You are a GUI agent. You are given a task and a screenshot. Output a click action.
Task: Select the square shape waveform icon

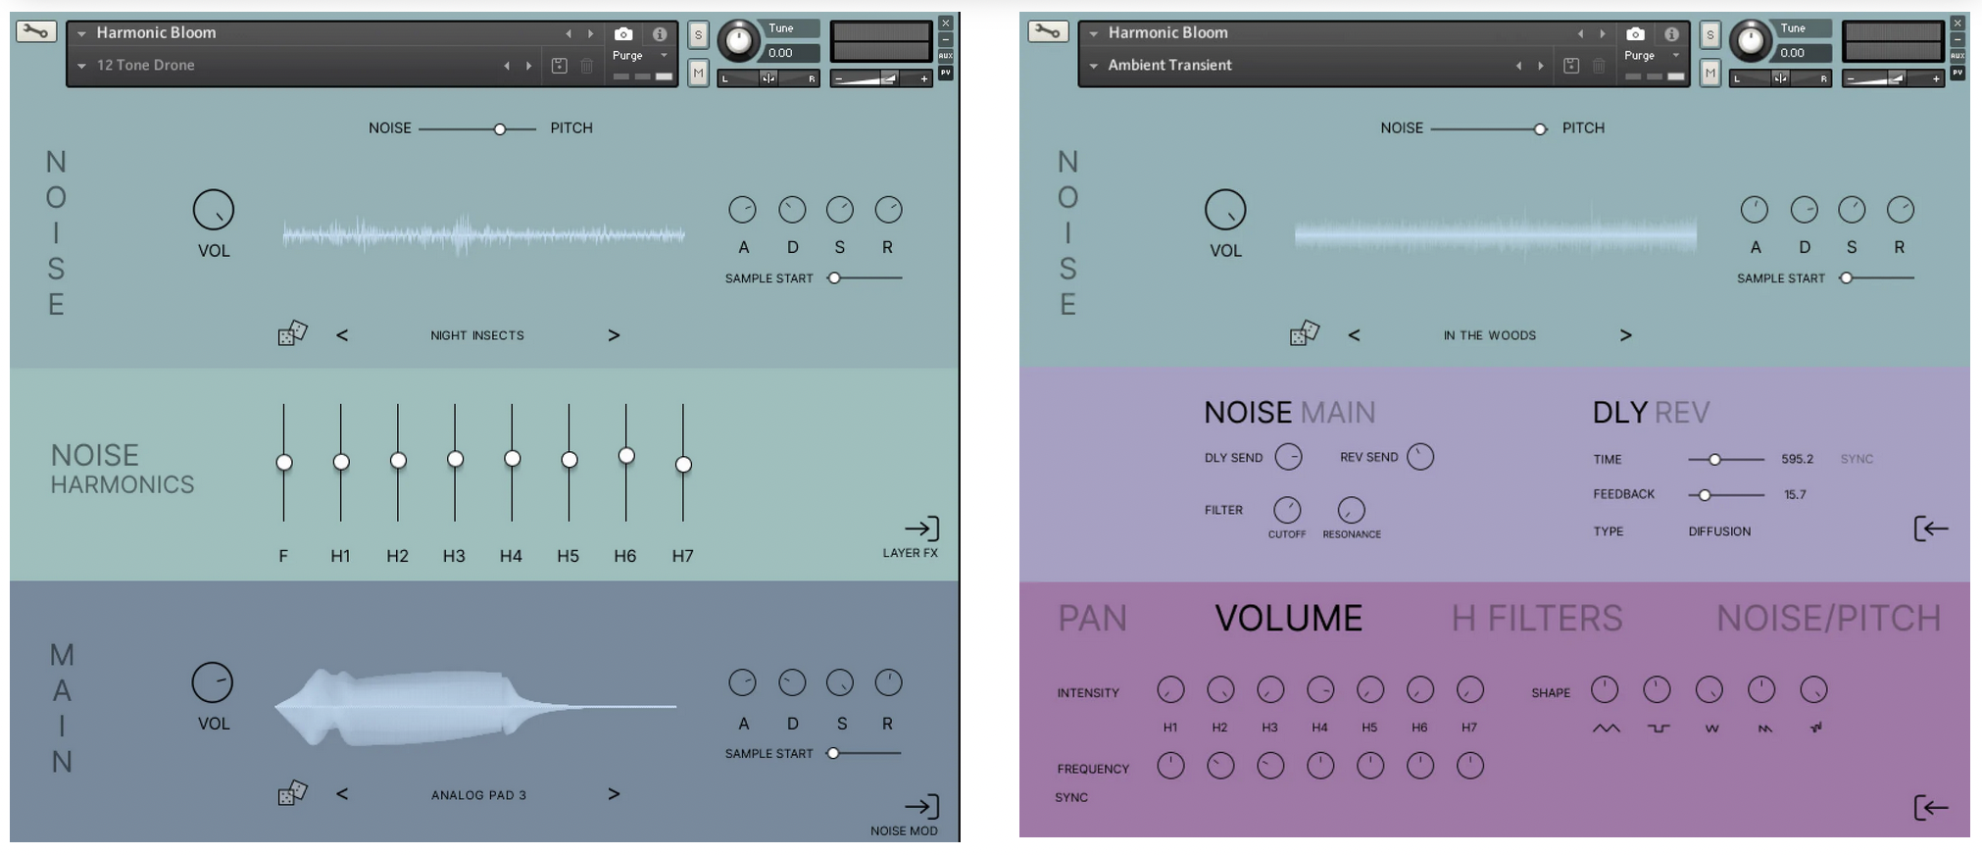(x=1658, y=729)
